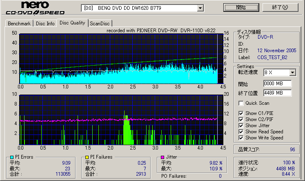Viewport: 305px width, 181px height.
Task: Click the end position 4489 MB field
Action: (x=278, y=93)
